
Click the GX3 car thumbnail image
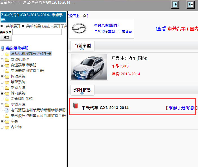(89, 67)
